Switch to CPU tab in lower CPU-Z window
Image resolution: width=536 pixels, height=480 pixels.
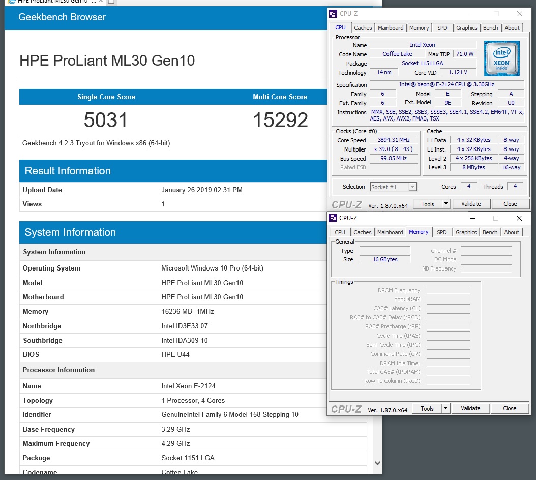click(x=340, y=232)
